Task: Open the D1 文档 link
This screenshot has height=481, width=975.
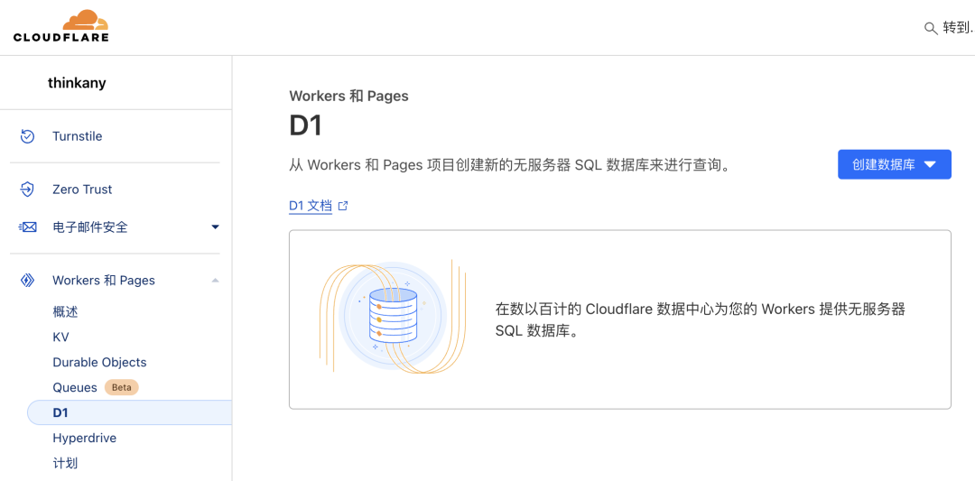Action: coord(311,206)
